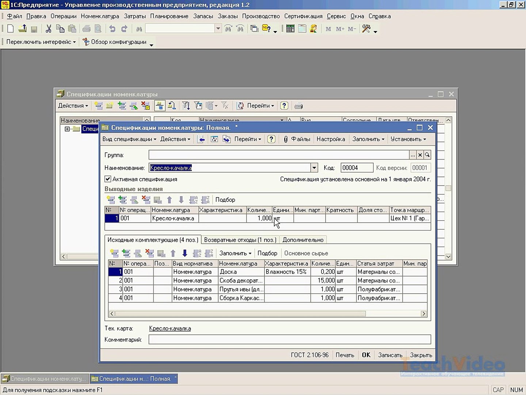
Task: Blue move down arrow in components toolbar
Action: (185, 253)
